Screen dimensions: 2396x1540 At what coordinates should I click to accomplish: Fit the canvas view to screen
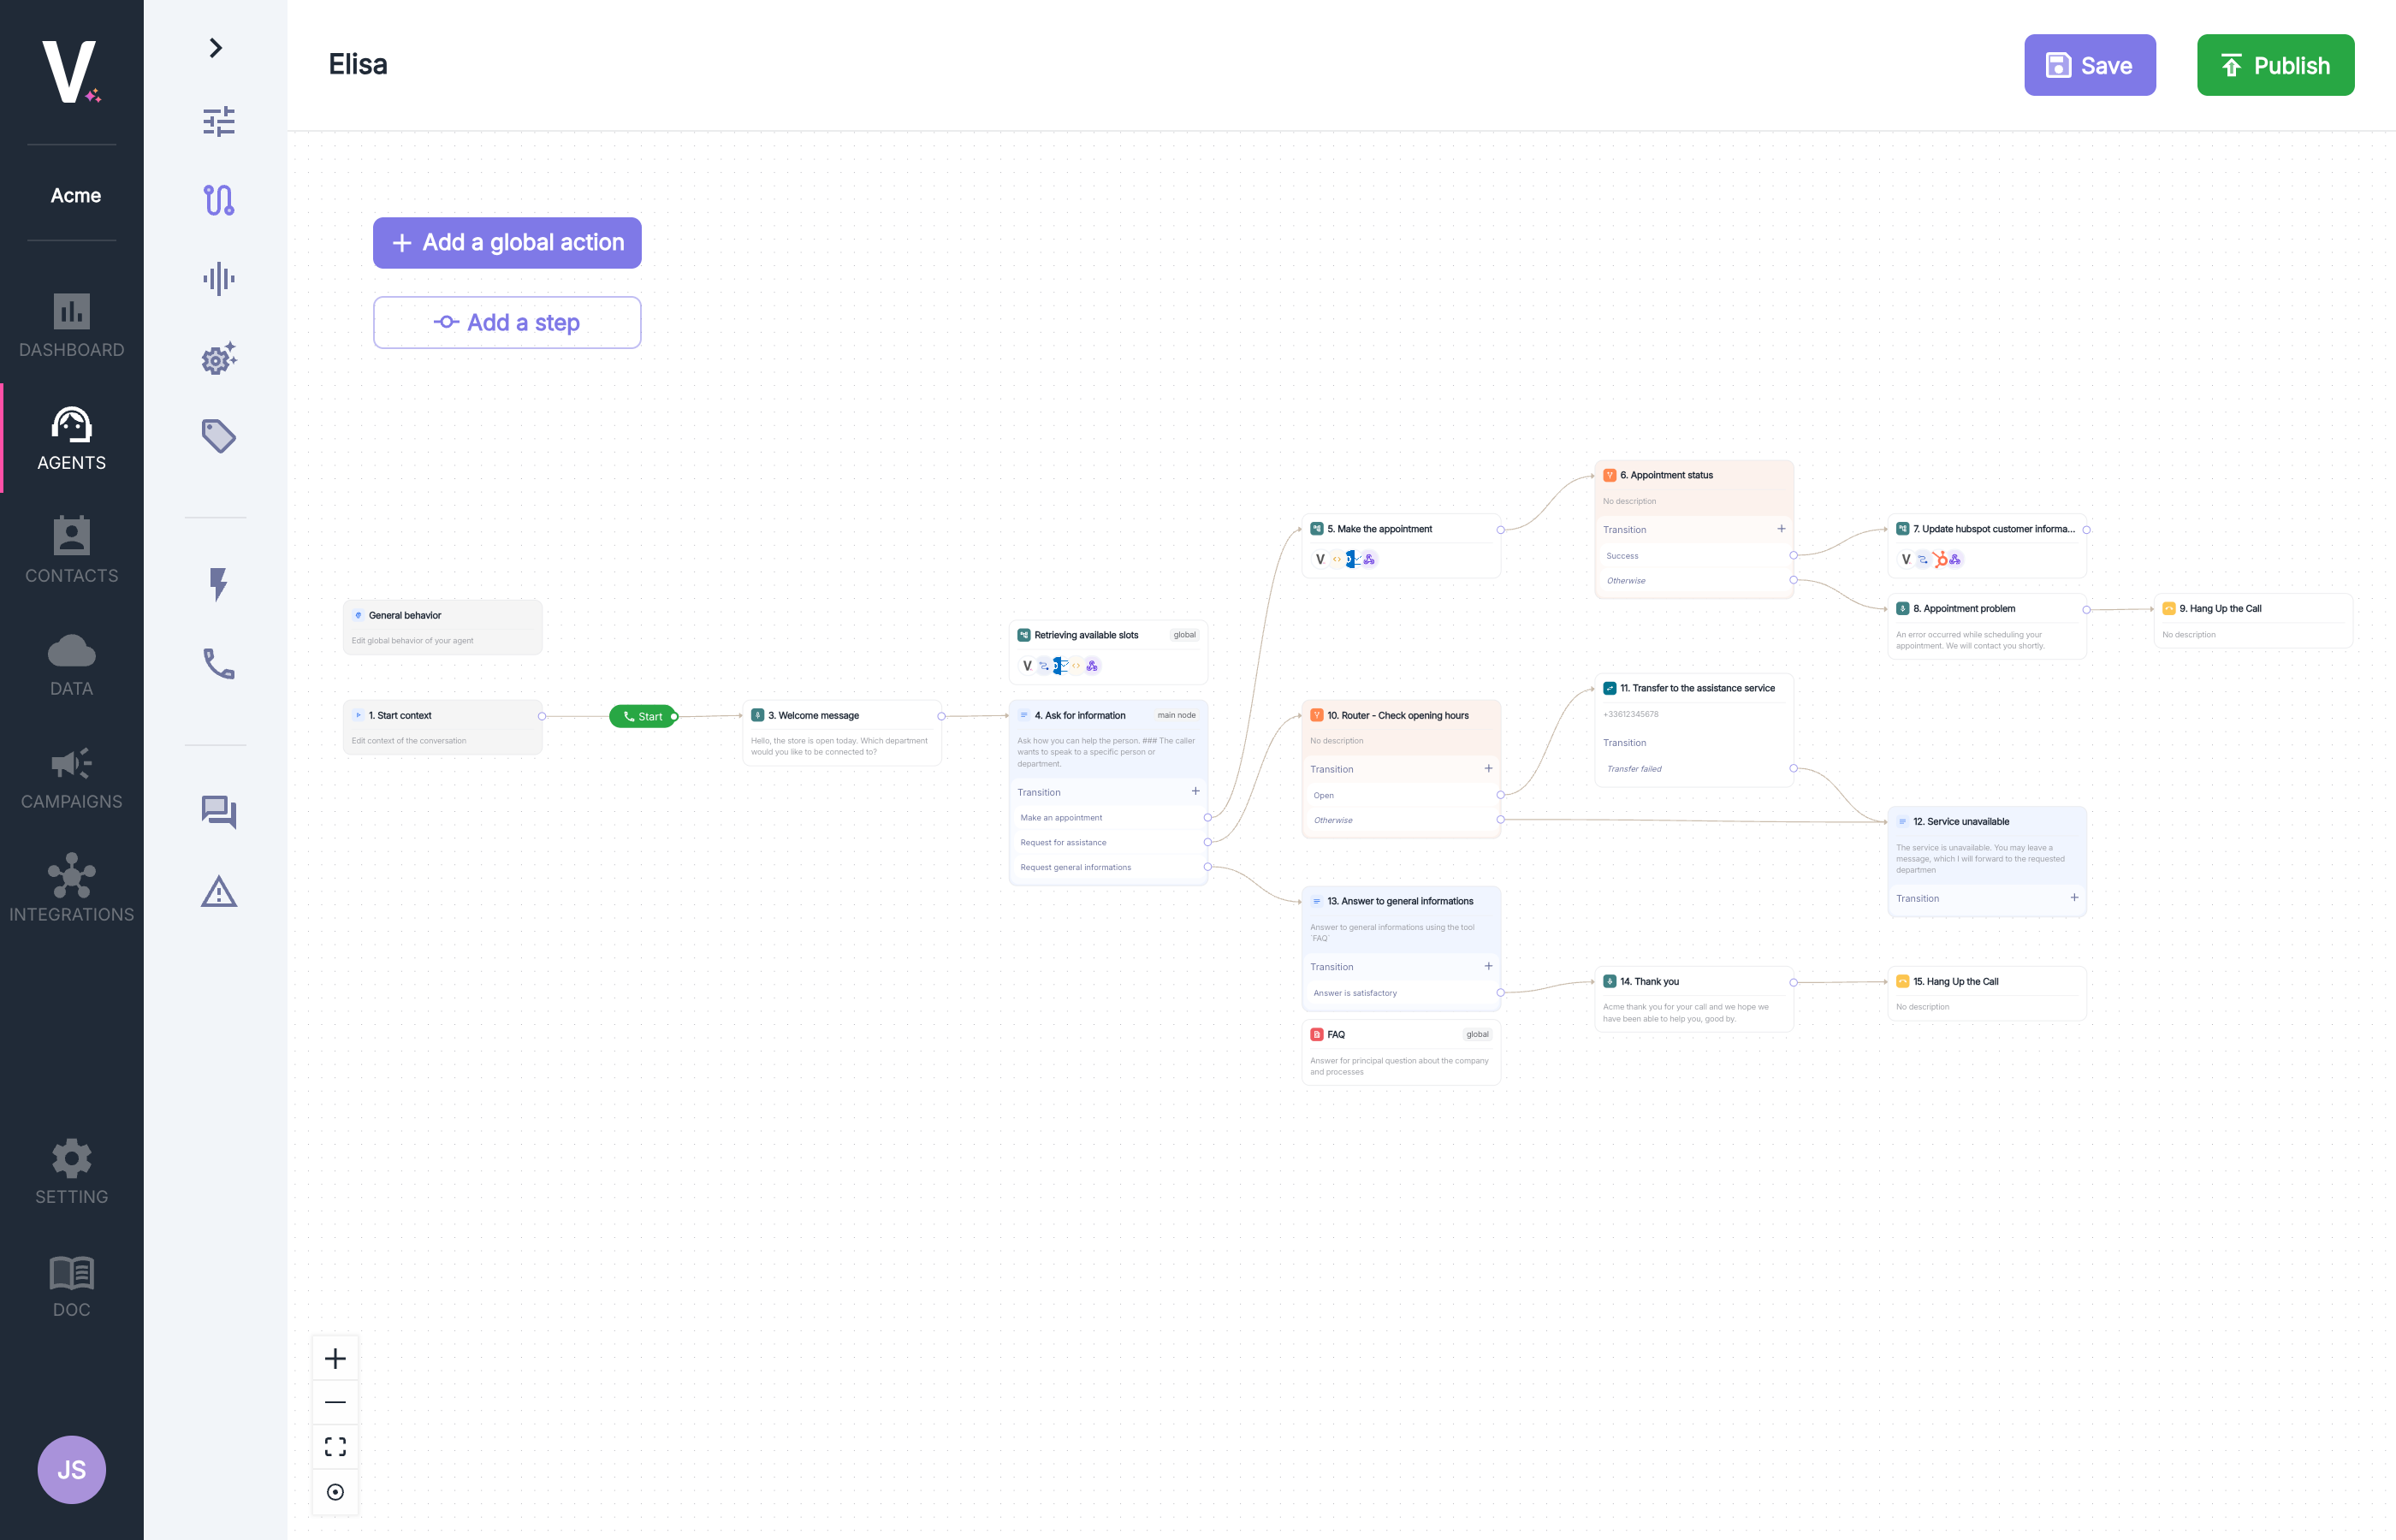[x=335, y=1447]
